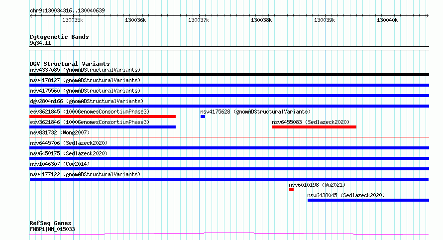
Task: Click the chr9:130034316..130040639 coordinate text
Action: pos(67,10)
